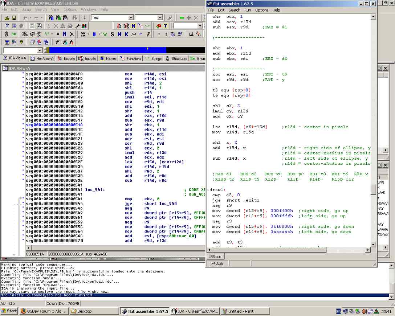
Task: Expand the forward arrow history dropdown
Action: (x=41, y=18)
